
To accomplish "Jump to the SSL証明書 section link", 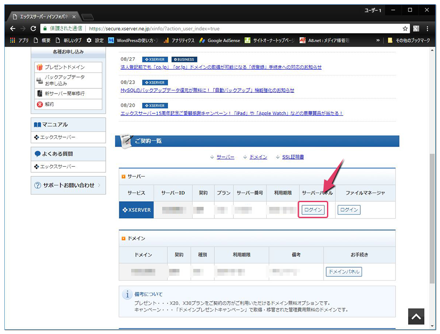I will [x=292, y=157].
